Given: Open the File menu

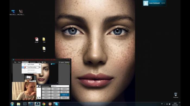Looking at the screenshot, I should [x=15, y=62].
